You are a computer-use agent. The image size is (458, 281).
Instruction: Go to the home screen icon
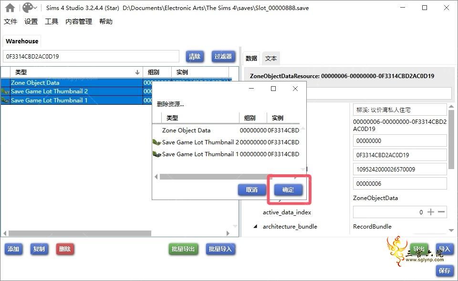[10, 8]
